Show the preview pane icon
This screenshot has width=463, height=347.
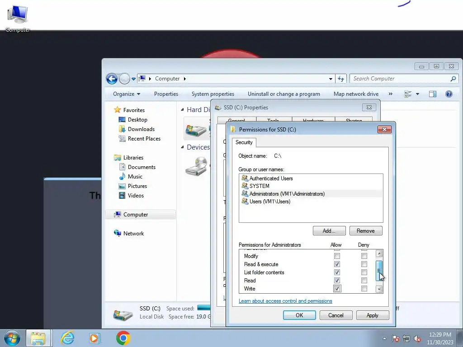coord(433,94)
